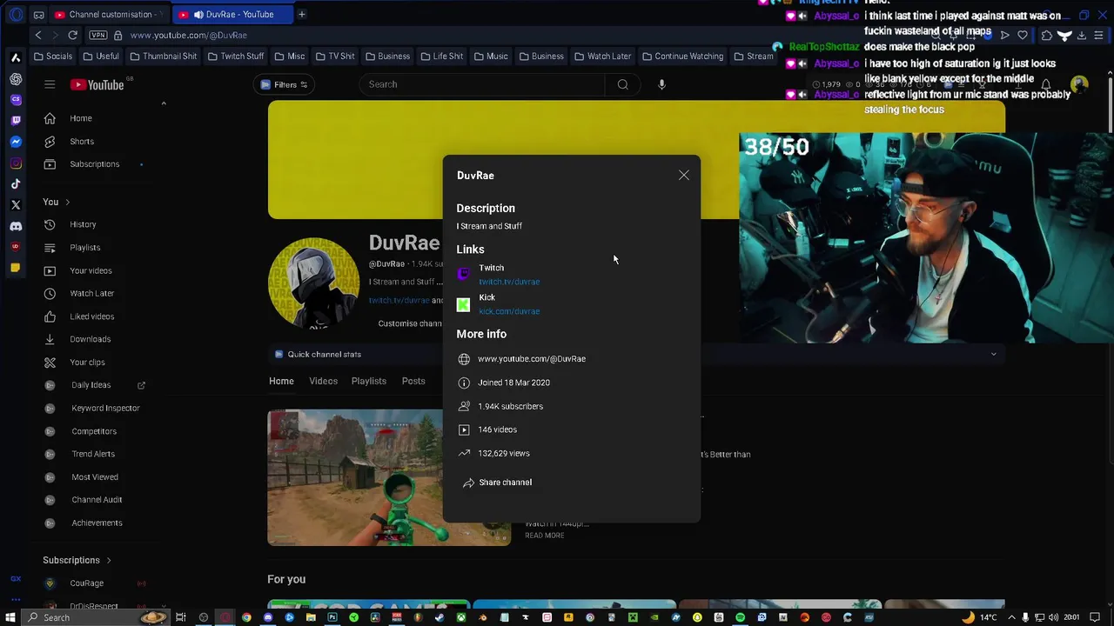
Task: Open Task View on the taskbar
Action: pos(181,617)
